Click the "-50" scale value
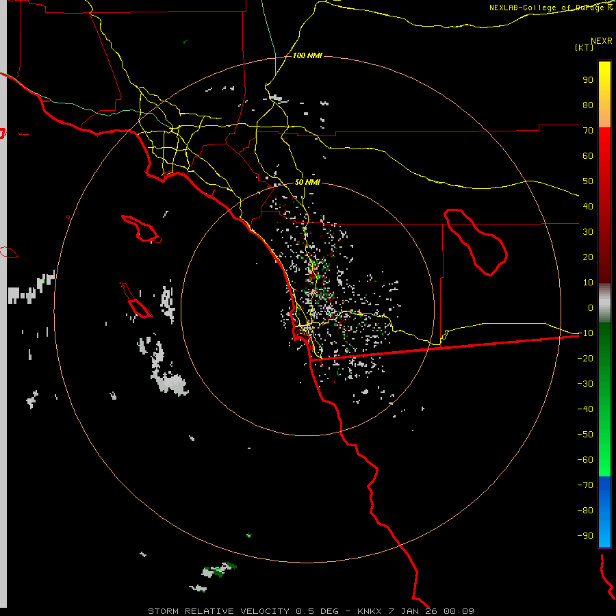This screenshot has width=616, height=616. (x=585, y=435)
